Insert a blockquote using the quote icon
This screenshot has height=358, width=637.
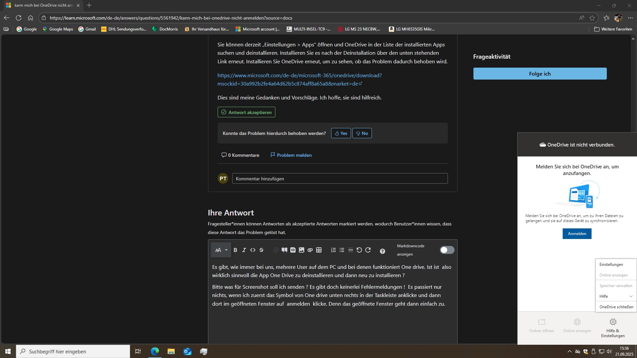pos(284,250)
